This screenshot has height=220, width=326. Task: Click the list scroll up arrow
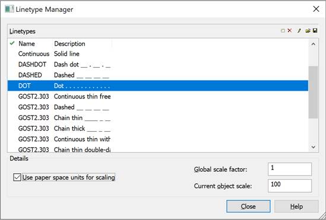tap(314, 44)
